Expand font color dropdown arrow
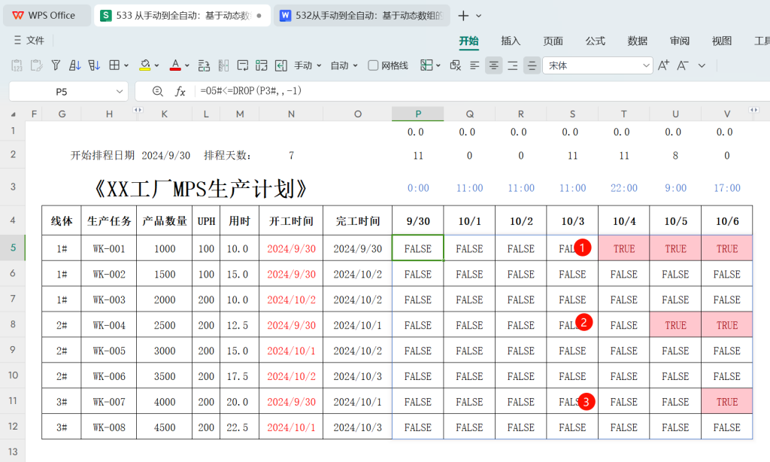 187,65
